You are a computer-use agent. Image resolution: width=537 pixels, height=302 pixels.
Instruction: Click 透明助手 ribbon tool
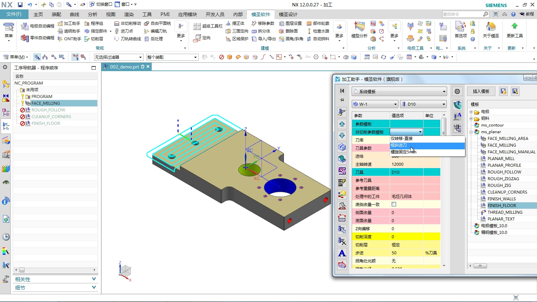pyautogui.click(x=69, y=31)
